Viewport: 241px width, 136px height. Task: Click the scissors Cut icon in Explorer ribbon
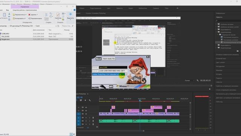coord(9,14)
